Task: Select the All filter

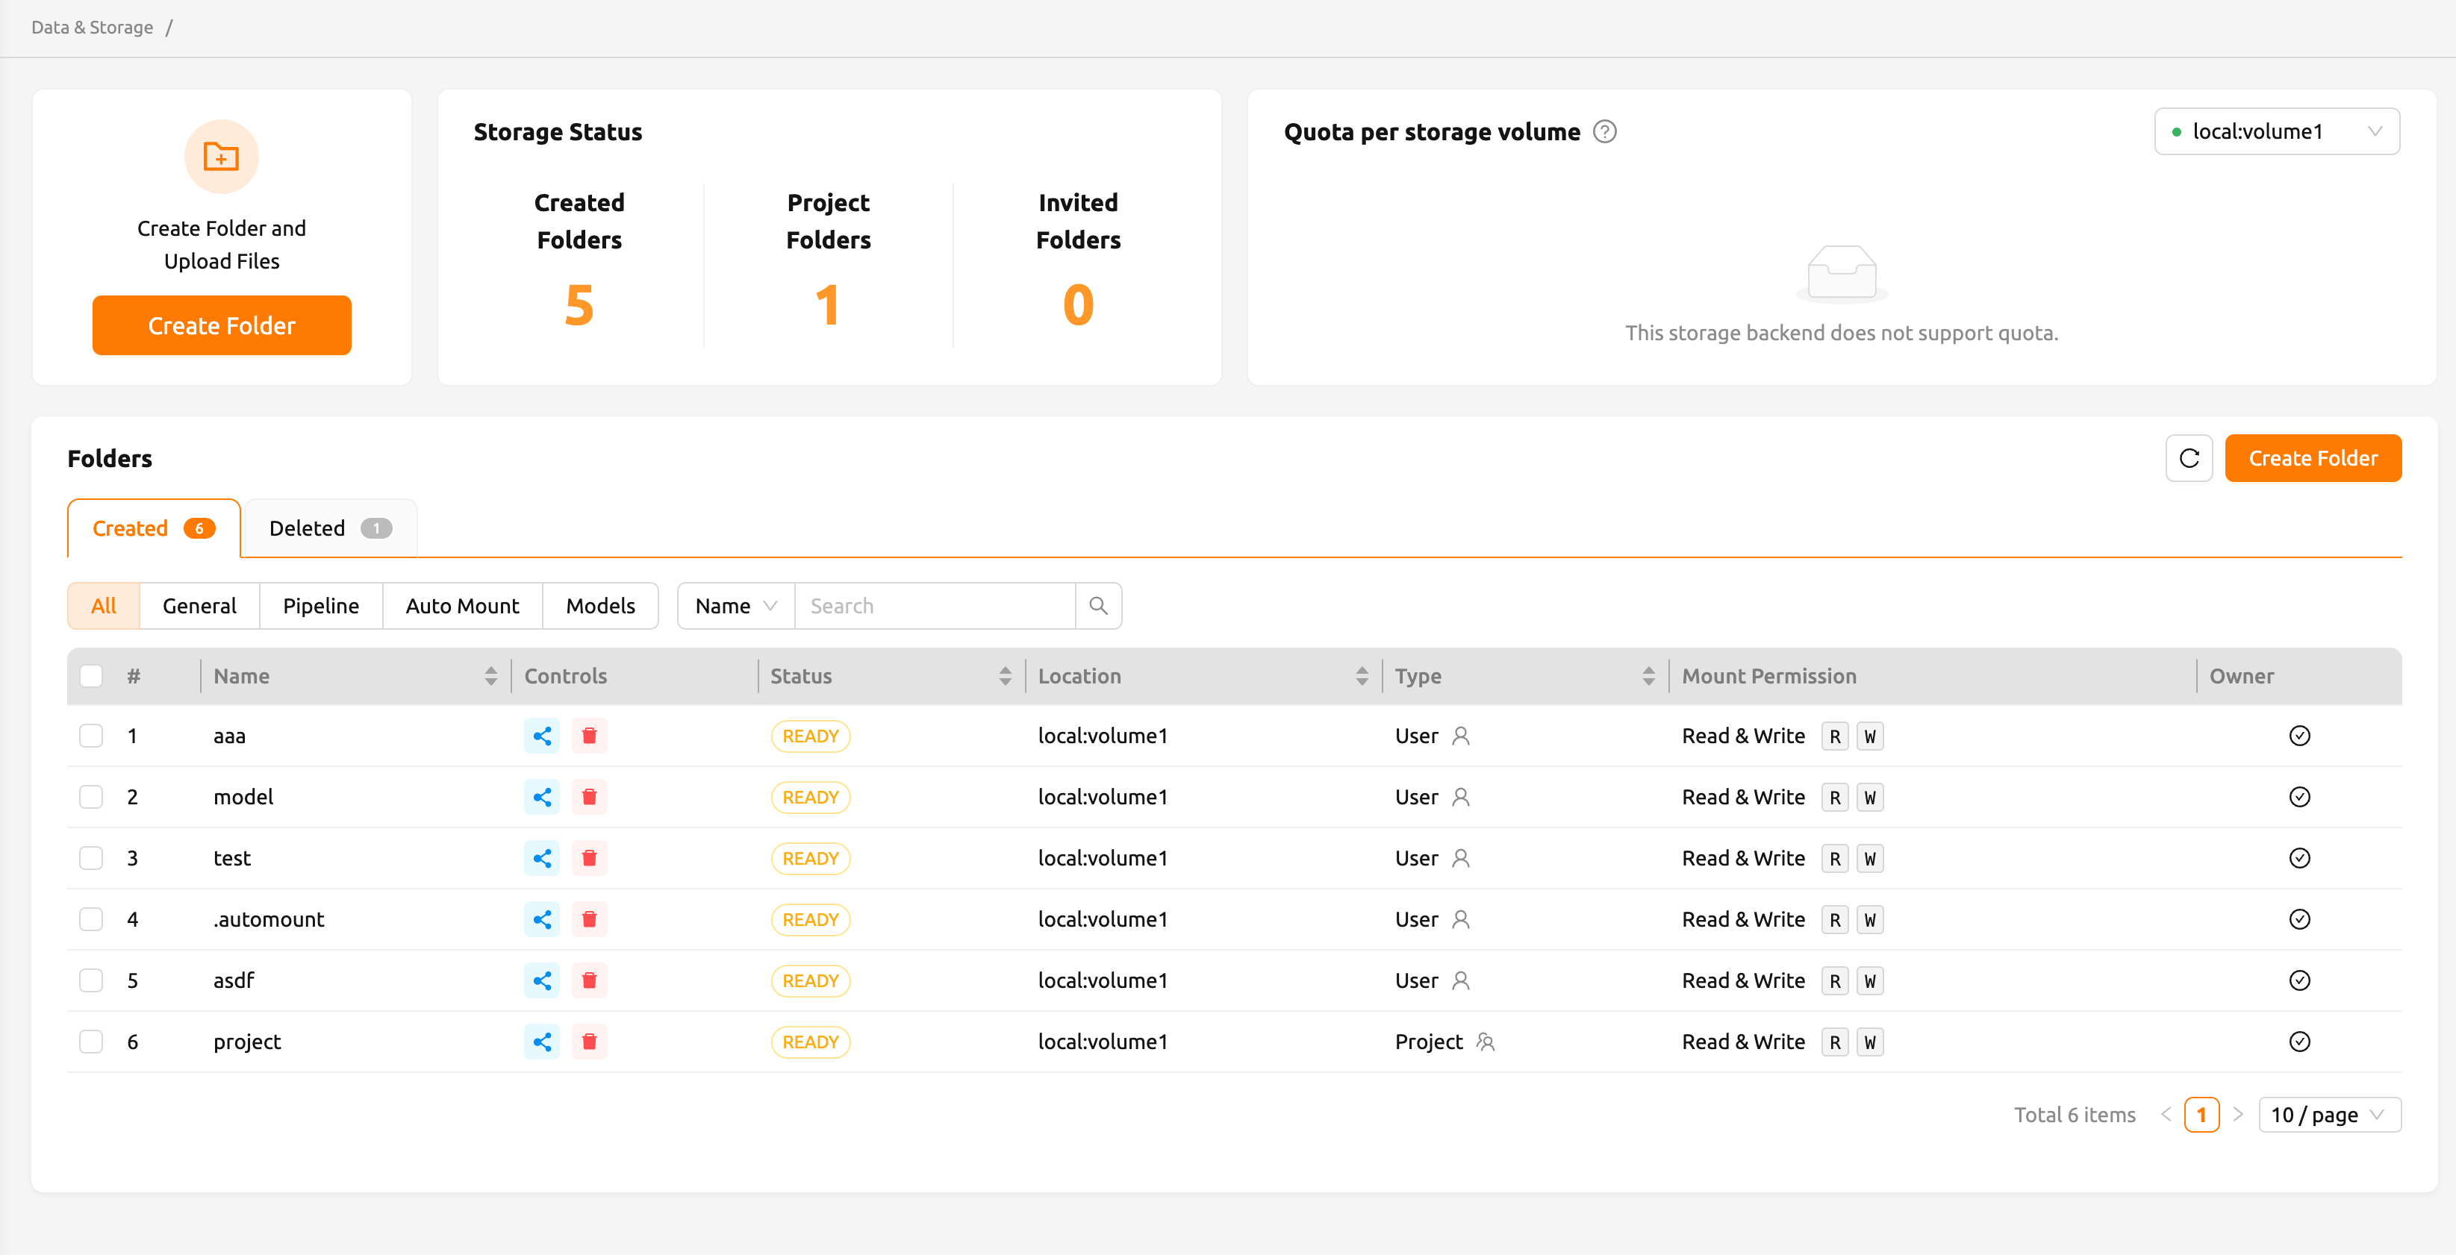Action: (103, 606)
